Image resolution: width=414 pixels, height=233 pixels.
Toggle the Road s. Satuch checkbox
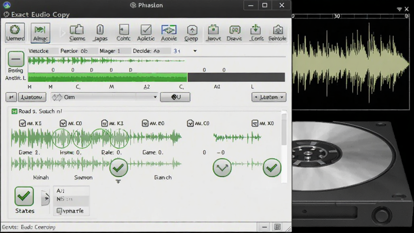[14, 112]
